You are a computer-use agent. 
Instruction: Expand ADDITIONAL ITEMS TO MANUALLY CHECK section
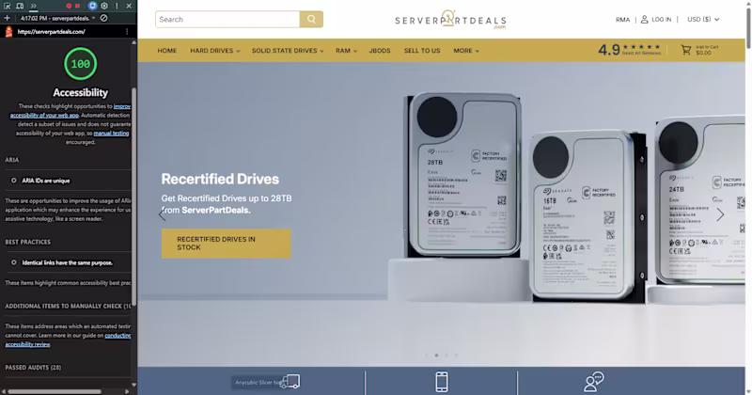tap(68, 307)
